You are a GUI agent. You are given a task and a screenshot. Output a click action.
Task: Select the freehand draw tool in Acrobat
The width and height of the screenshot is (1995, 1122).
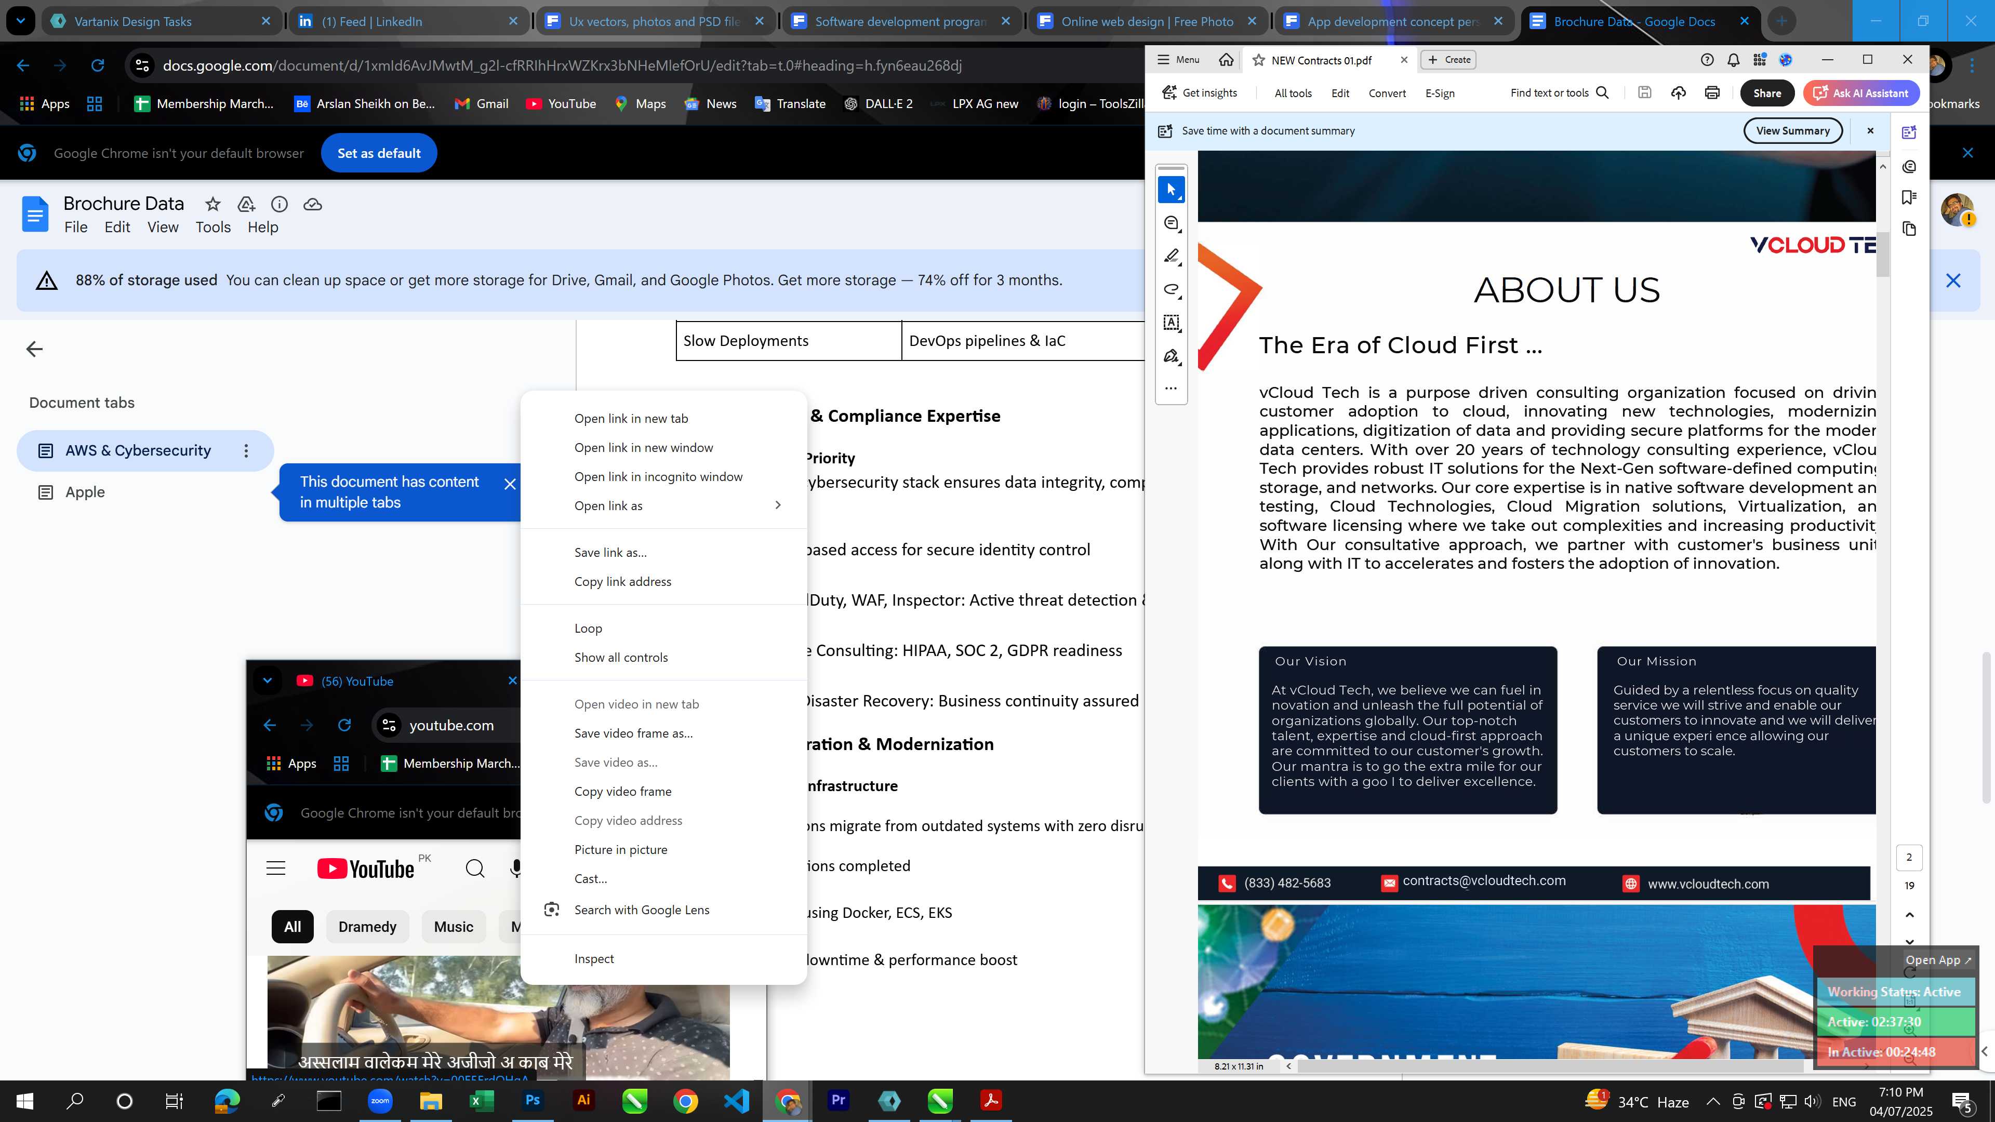(1171, 290)
